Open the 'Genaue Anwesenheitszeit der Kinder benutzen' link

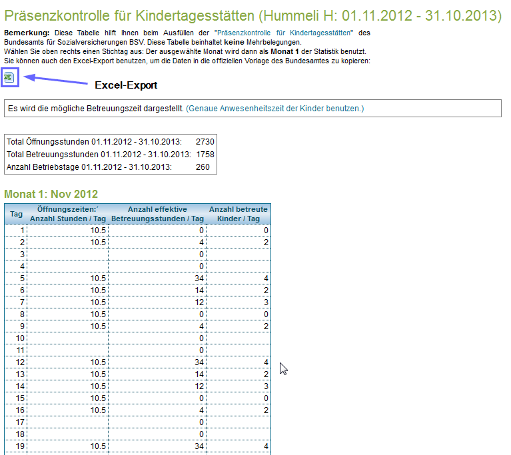pyautogui.click(x=274, y=108)
